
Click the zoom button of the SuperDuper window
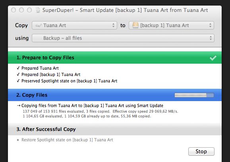coord(29,10)
